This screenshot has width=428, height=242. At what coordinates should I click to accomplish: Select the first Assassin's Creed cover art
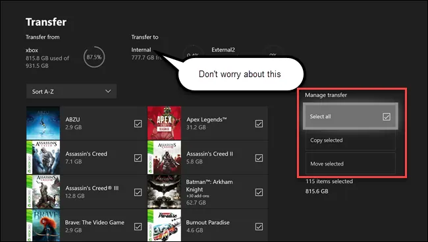tap(43, 158)
